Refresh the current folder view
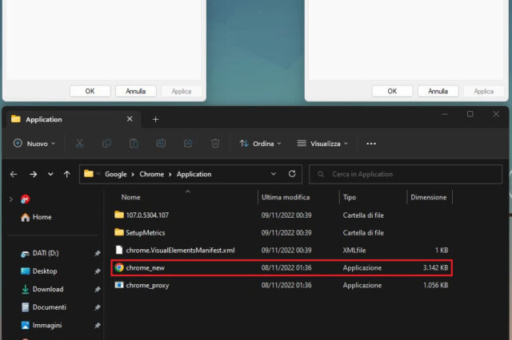The image size is (512, 340). [292, 173]
